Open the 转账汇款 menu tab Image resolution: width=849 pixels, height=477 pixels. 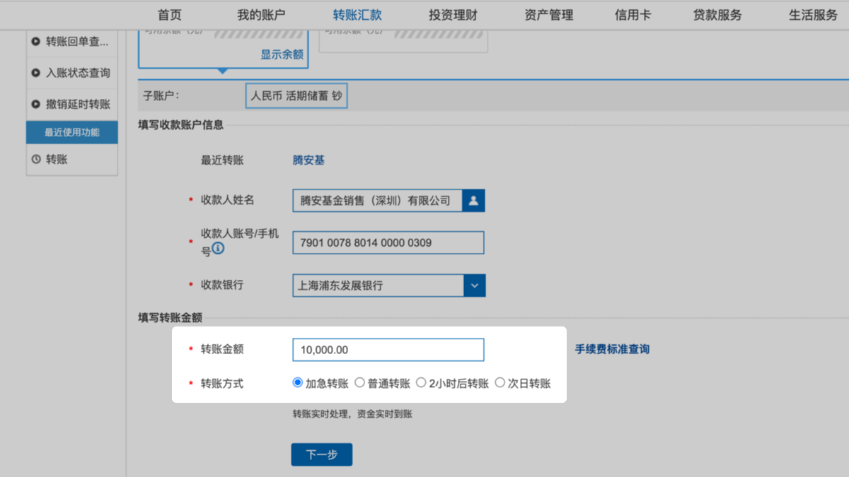click(357, 15)
